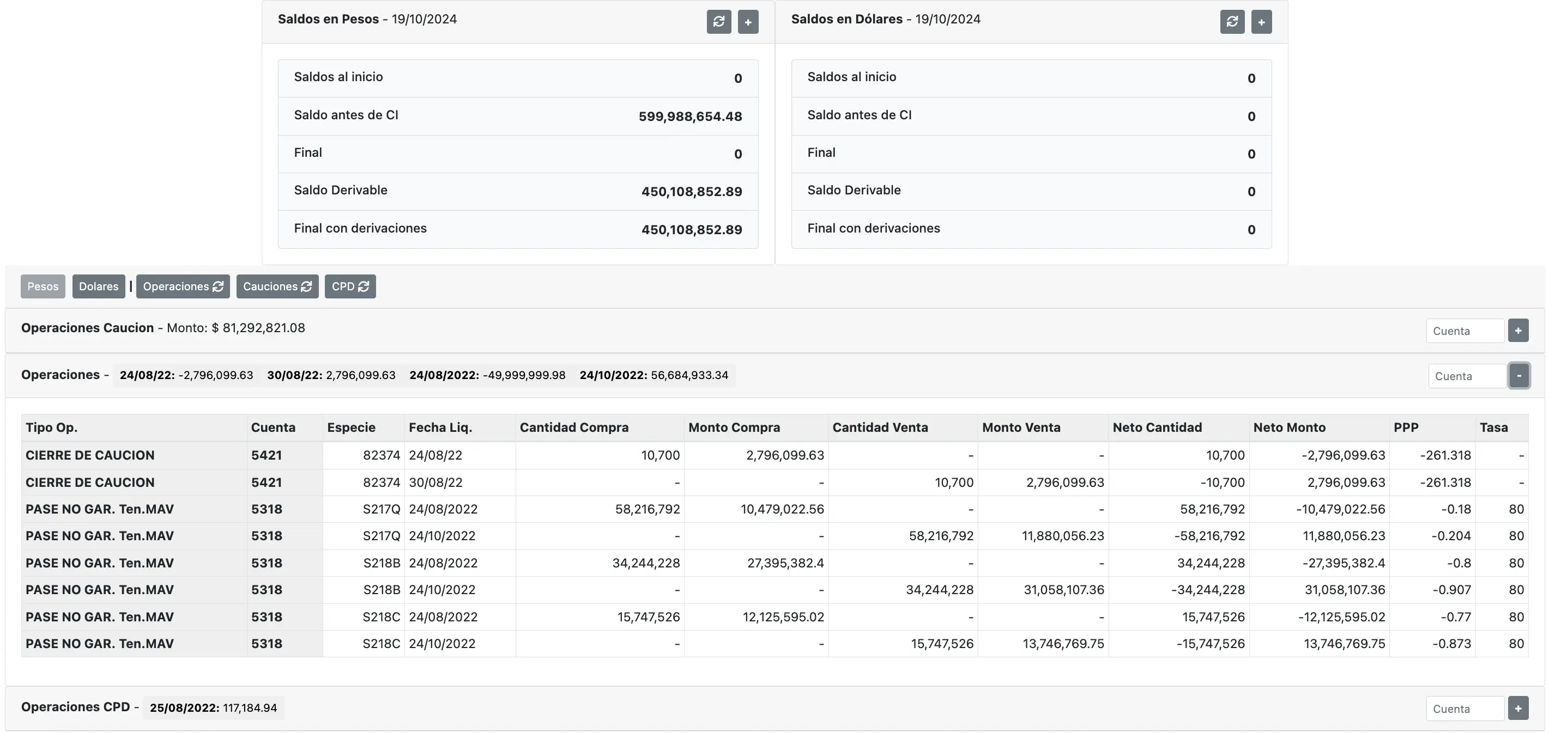Screen dimensions: 1549x733
Task: Switch to the Dolares view
Action: point(99,286)
